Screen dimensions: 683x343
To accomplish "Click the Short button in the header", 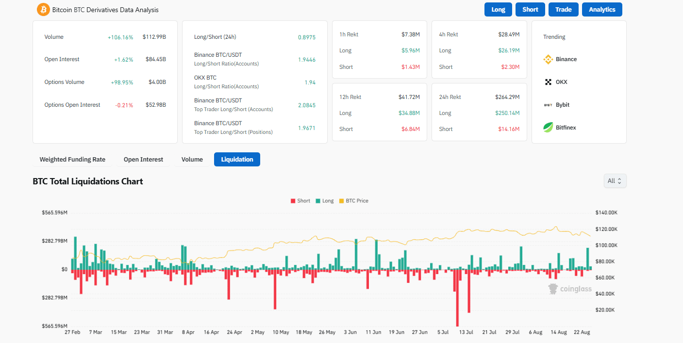I will coord(530,9).
